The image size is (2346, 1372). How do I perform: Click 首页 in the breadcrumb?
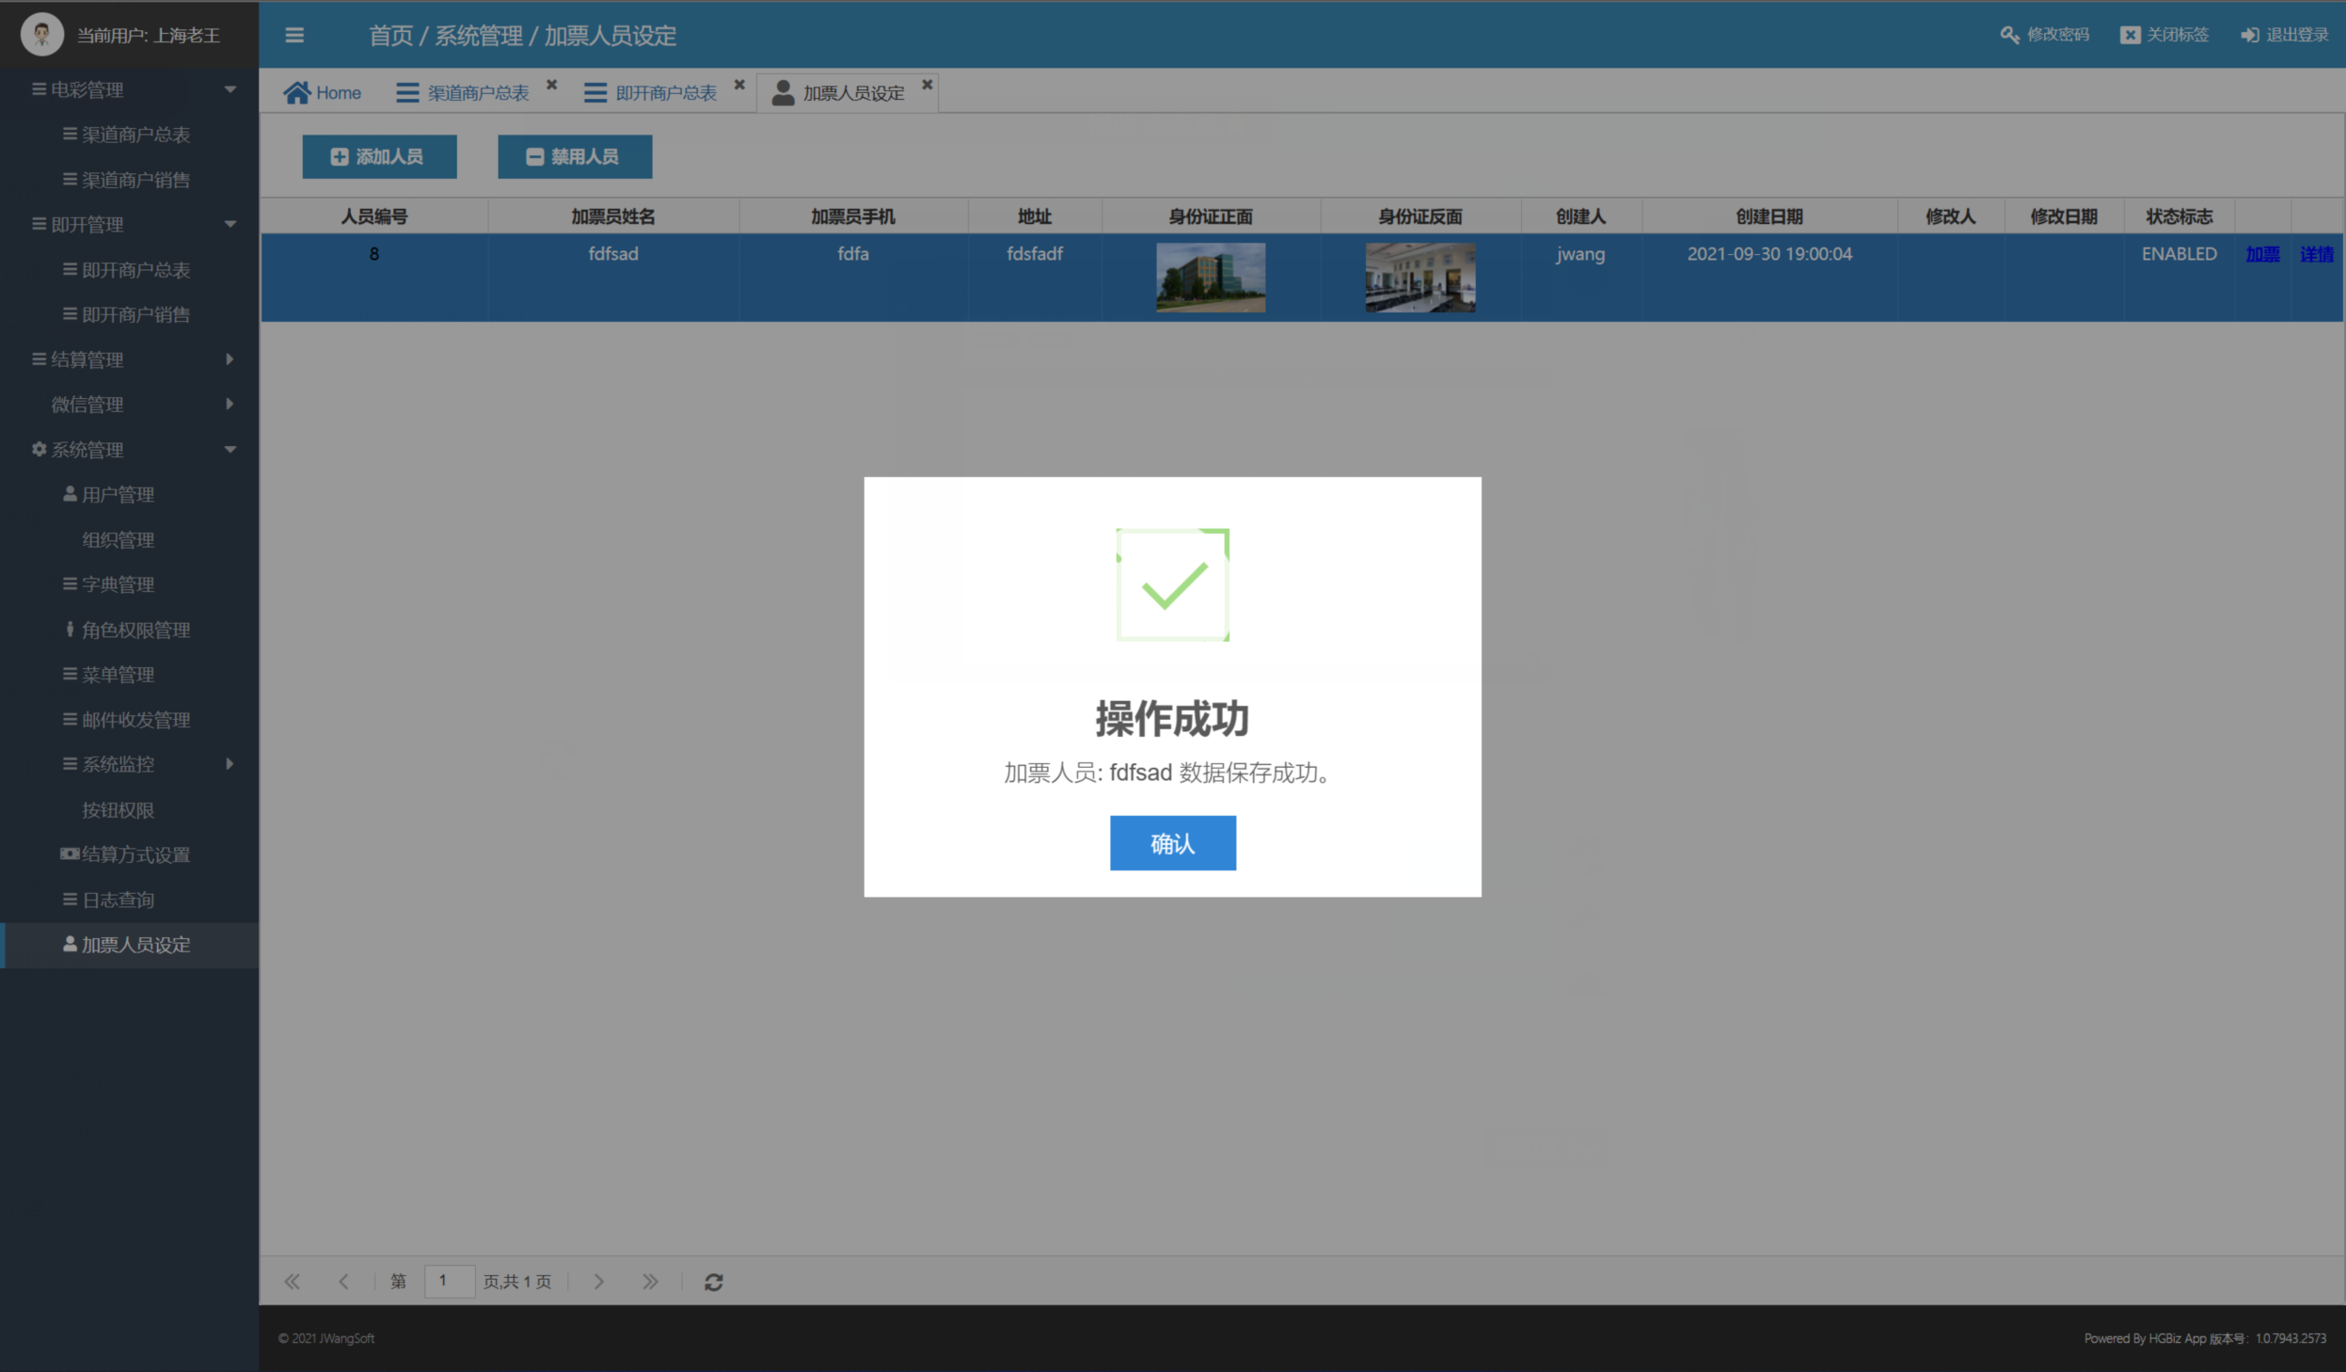[x=390, y=36]
